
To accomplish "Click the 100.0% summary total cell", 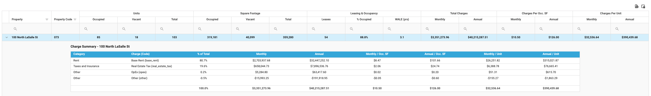I will (x=204, y=88).
